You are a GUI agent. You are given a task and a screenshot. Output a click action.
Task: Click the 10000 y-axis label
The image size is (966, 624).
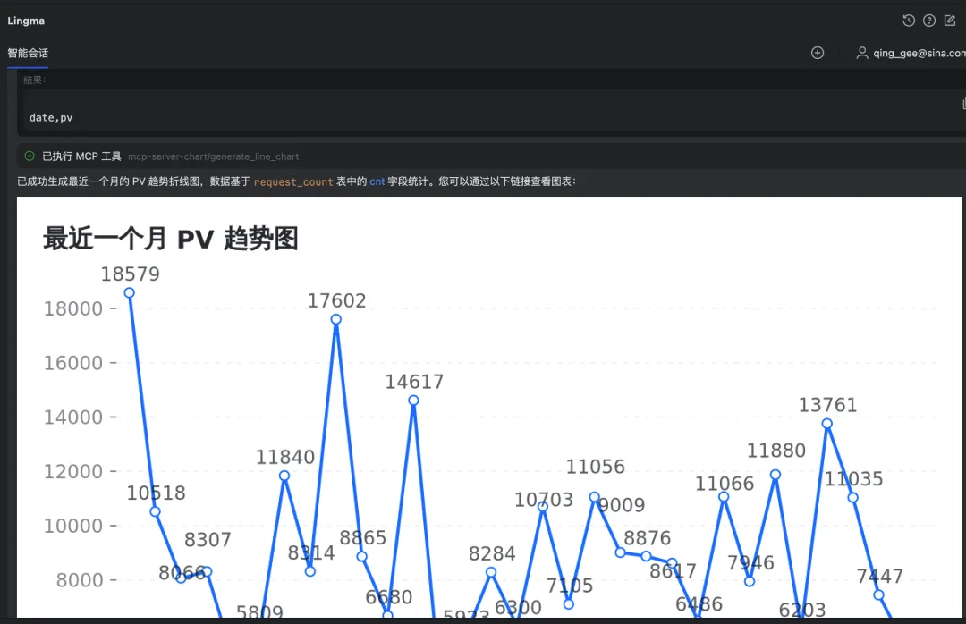(72, 526)
